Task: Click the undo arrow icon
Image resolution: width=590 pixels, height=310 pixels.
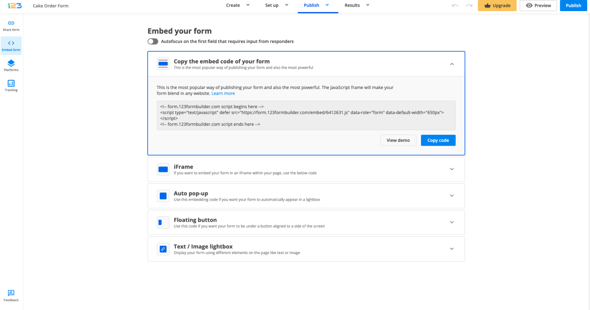Action: click(455, 5)
